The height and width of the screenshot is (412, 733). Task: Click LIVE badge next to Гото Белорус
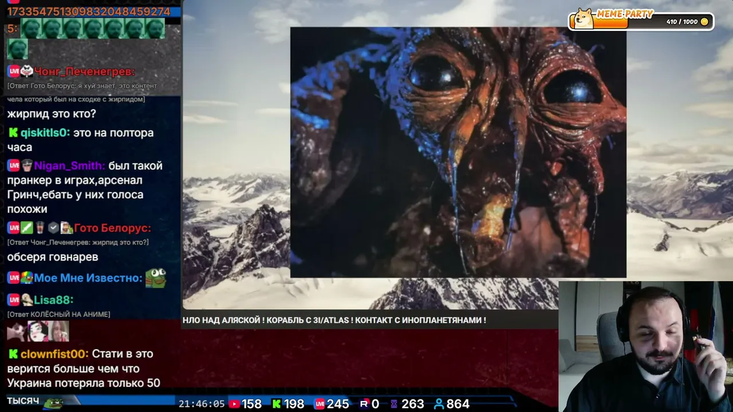coord(14,228)
